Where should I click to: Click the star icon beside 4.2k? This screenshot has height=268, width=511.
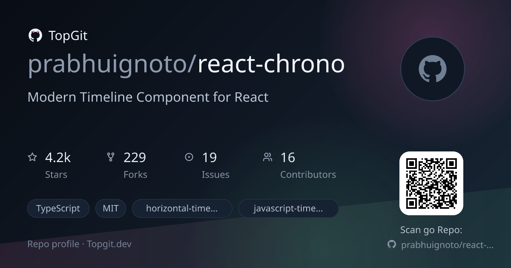(32, 157)
